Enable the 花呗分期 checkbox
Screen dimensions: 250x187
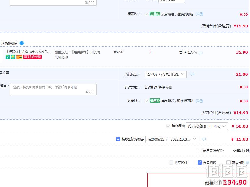click(228, 163)
